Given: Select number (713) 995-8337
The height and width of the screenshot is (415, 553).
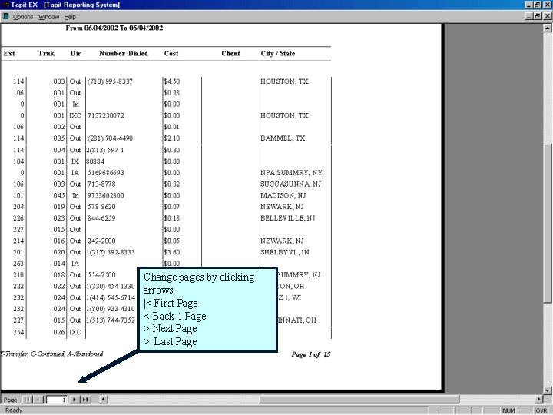Looking at the screenshot, I should 110,81.
